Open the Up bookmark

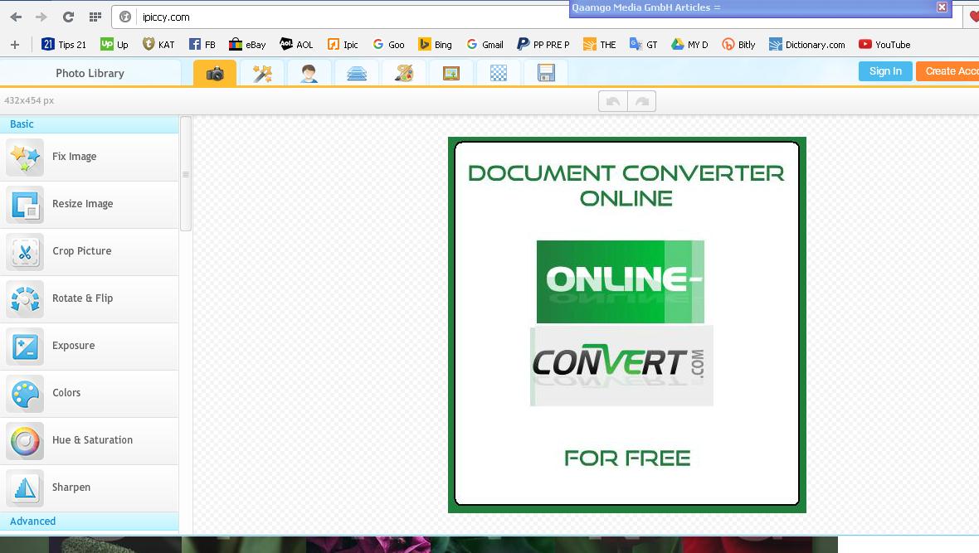[114, 44]
